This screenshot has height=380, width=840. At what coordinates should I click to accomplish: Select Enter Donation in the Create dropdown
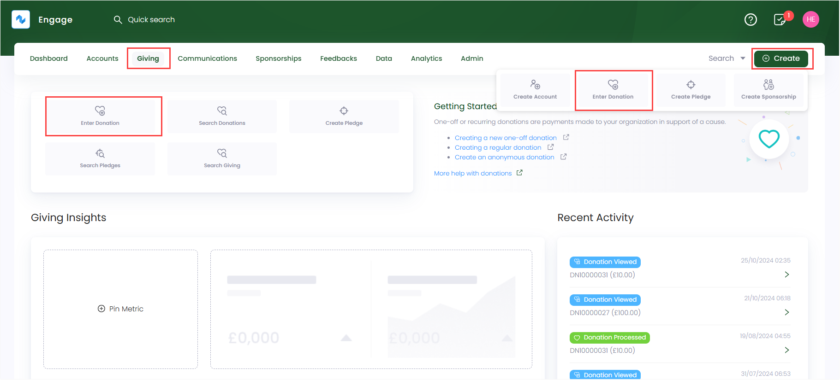coord(613,90)
